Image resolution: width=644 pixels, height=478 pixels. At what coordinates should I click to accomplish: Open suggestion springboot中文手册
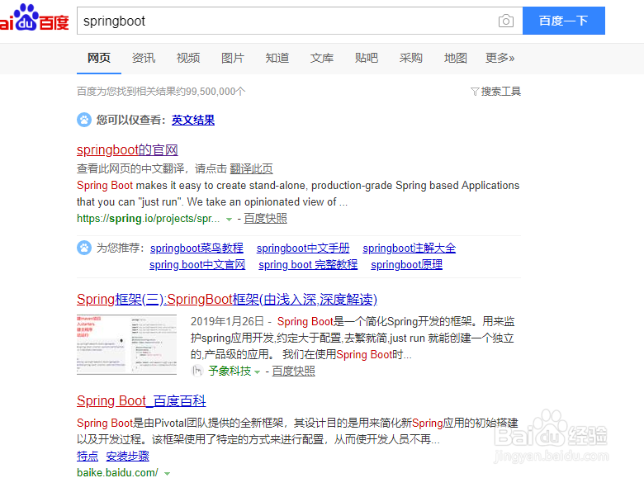click(303, 248)
